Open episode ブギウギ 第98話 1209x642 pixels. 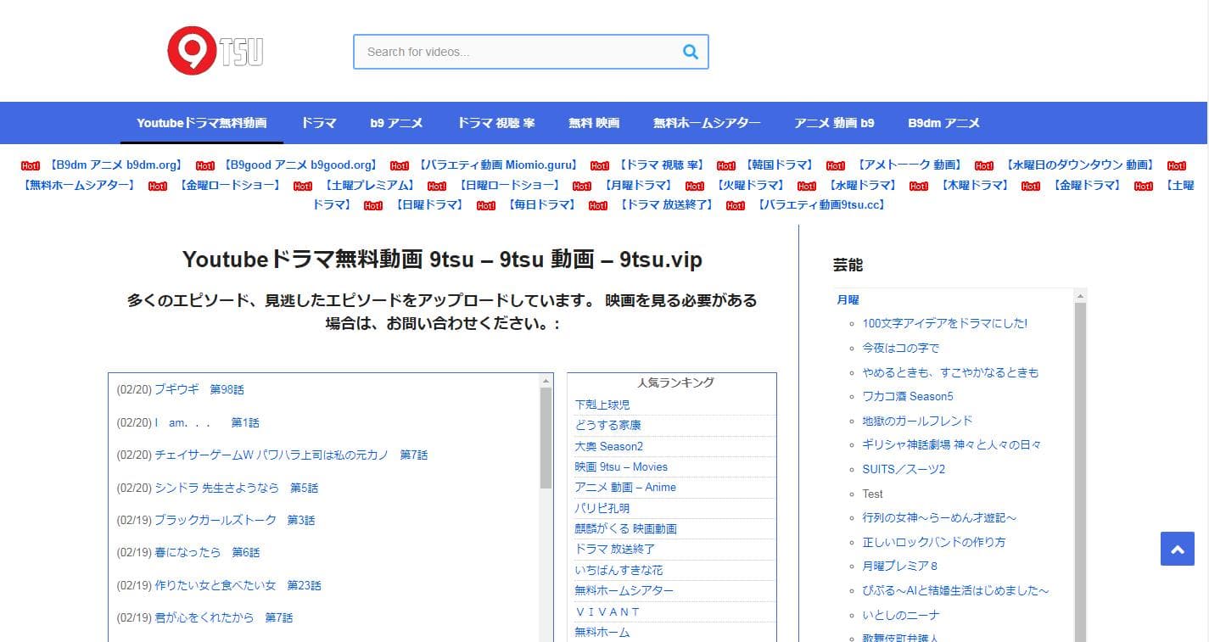tap(199, 389)
